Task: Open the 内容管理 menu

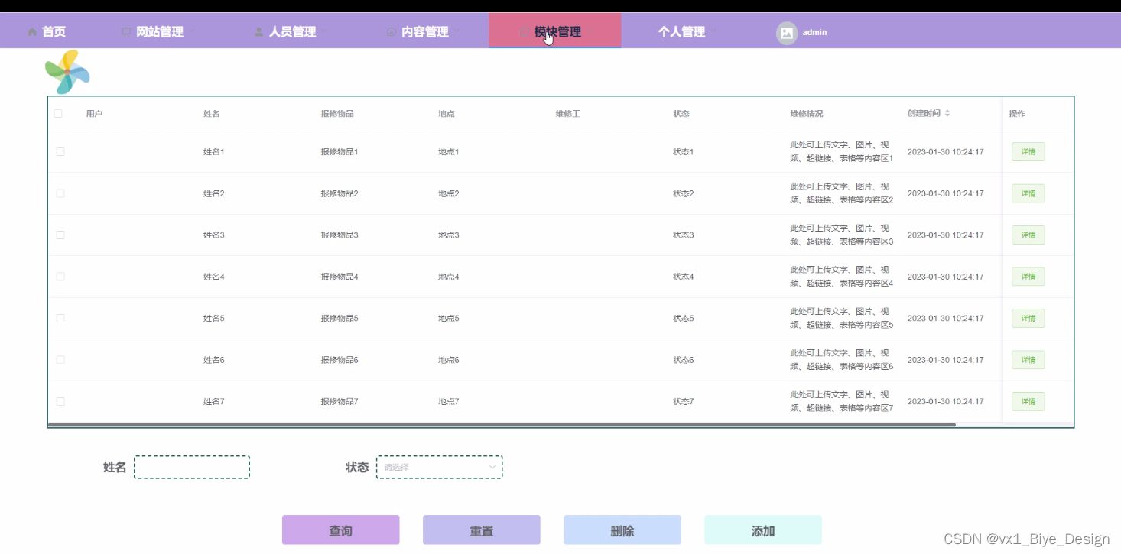Action: (x=424, y=32)
